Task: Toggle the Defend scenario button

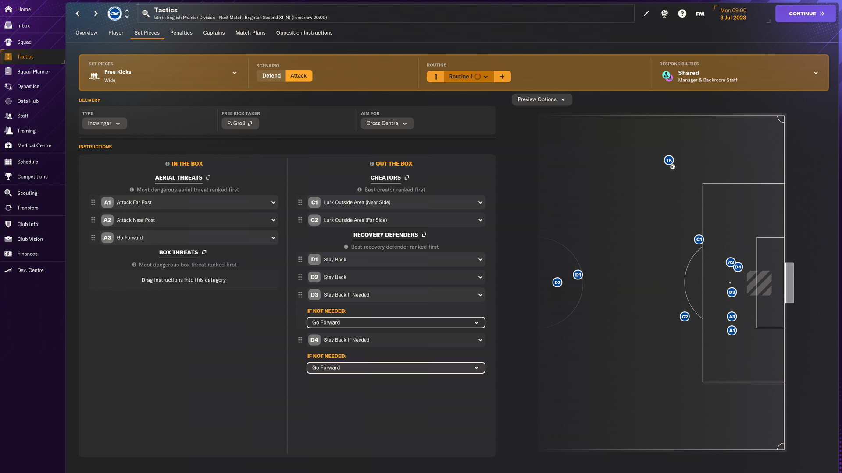Action: tap(271, 76)
